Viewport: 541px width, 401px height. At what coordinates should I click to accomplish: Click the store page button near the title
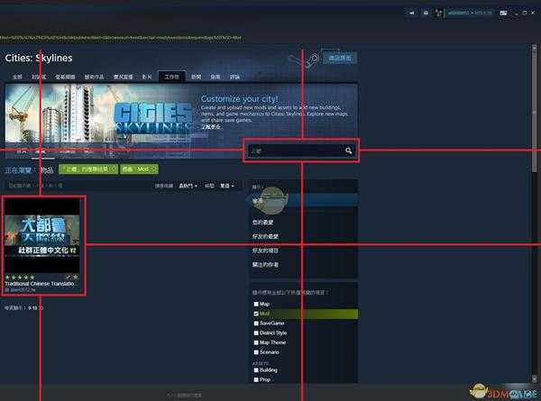point(340,58)
